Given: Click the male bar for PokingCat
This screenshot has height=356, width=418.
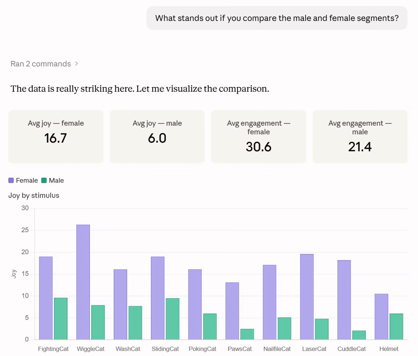Looking at the screenshot, I should click(210, 327).
